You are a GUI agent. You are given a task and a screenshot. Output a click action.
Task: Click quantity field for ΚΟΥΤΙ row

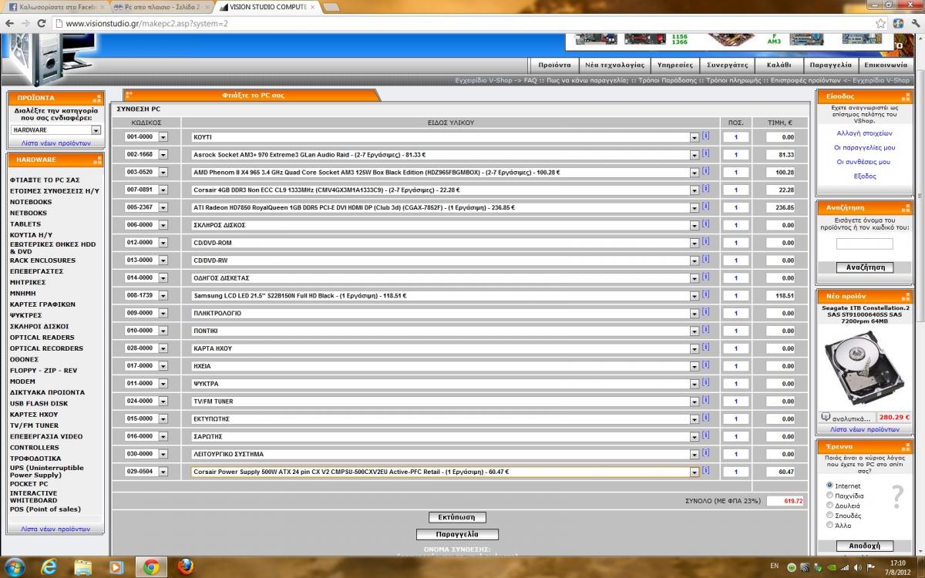736,136
